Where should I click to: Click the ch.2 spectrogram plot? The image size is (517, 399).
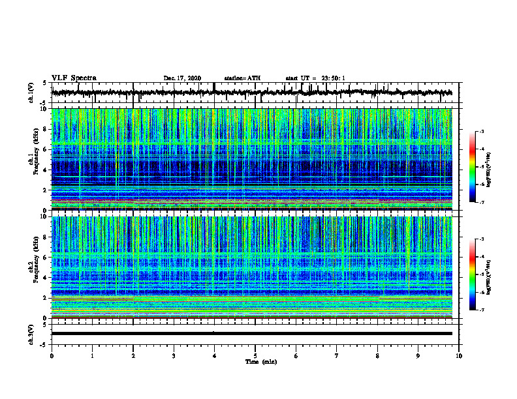click(251, 267)
